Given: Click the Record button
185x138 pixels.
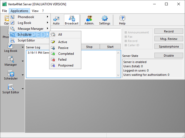Looking at the screenshot, I should tap(169, 31).
